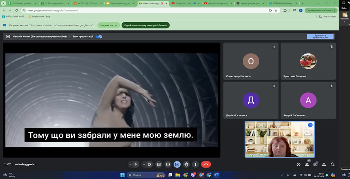
Task: Click 'Закрыть доступ' button
Action: (108, 25)
